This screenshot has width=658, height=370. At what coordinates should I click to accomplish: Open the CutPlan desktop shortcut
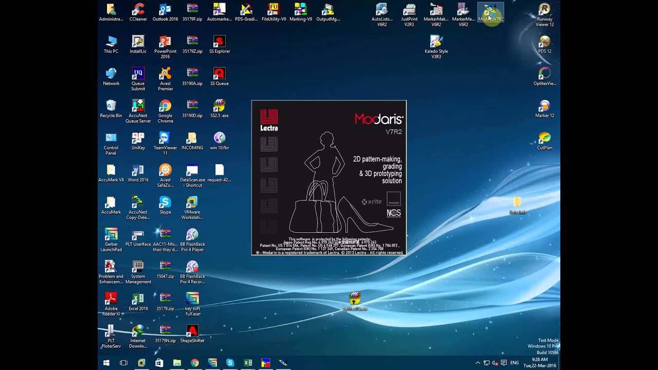[x=544, y=141]
